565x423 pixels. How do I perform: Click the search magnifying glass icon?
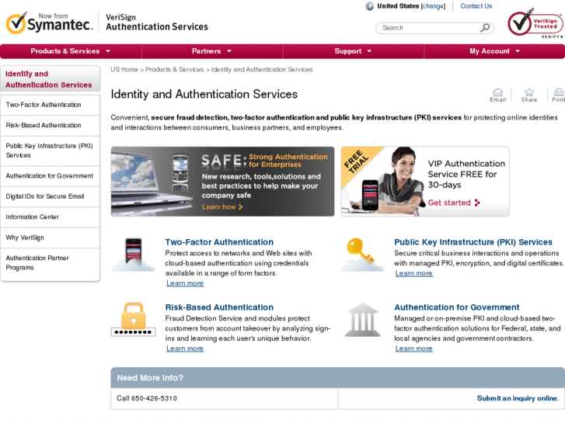[x=486, y=28]
